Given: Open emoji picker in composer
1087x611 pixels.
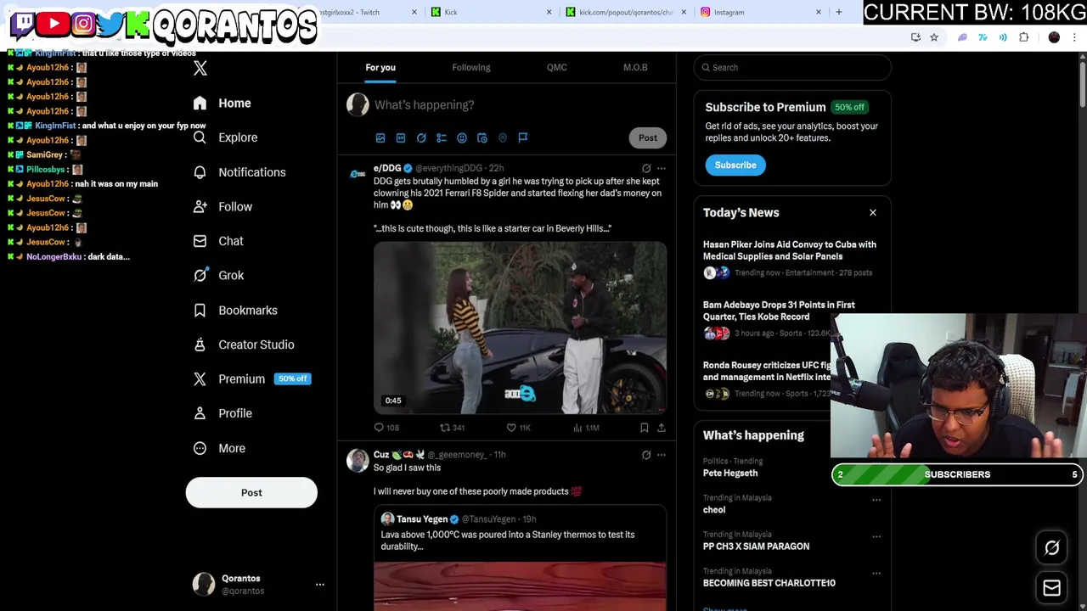Looking at the screenshot, I should point(462,137).
